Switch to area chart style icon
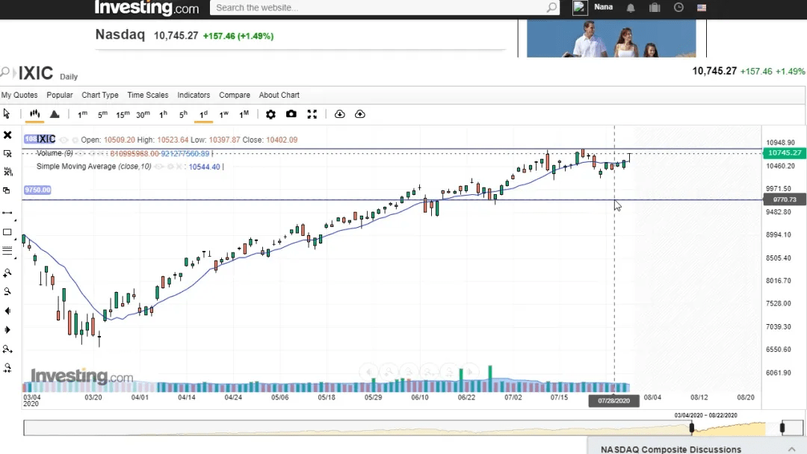This screenshot has width=807, height=454. 55,114
